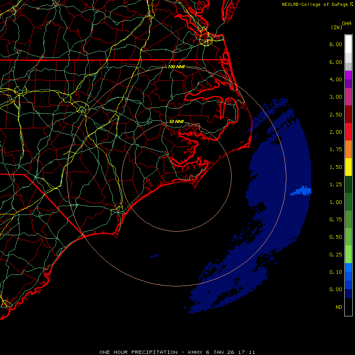355x355 pixels.
Task: Click the 3.00 legend value
Action: [x=336, y=97]
